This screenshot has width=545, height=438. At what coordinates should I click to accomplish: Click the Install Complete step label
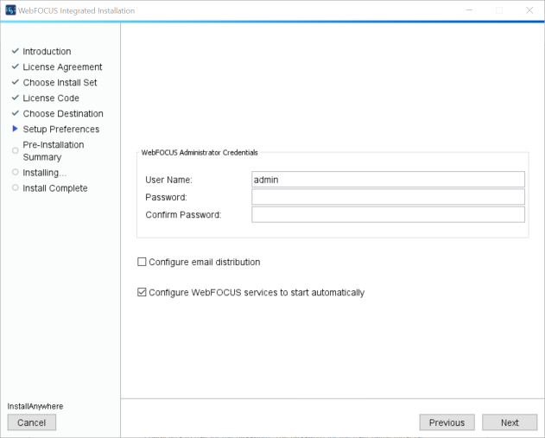pyautogui.click(x=55, y=188)
